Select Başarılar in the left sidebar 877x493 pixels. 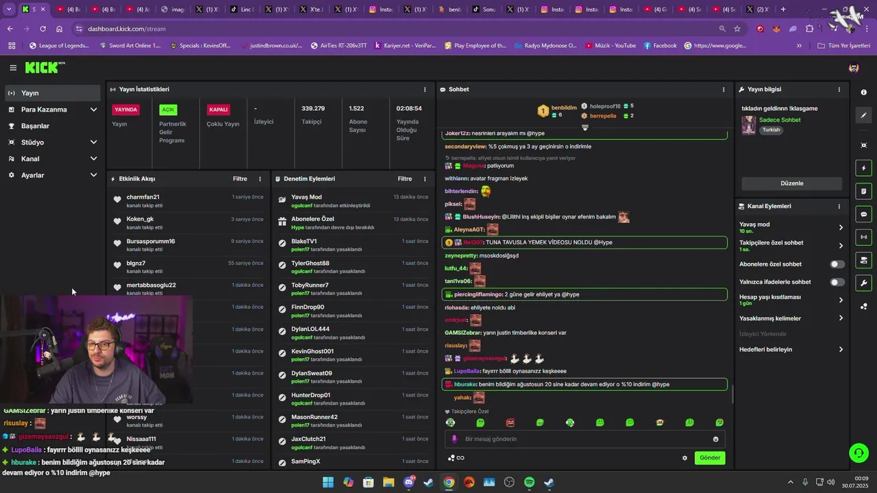tap(53, 126)
